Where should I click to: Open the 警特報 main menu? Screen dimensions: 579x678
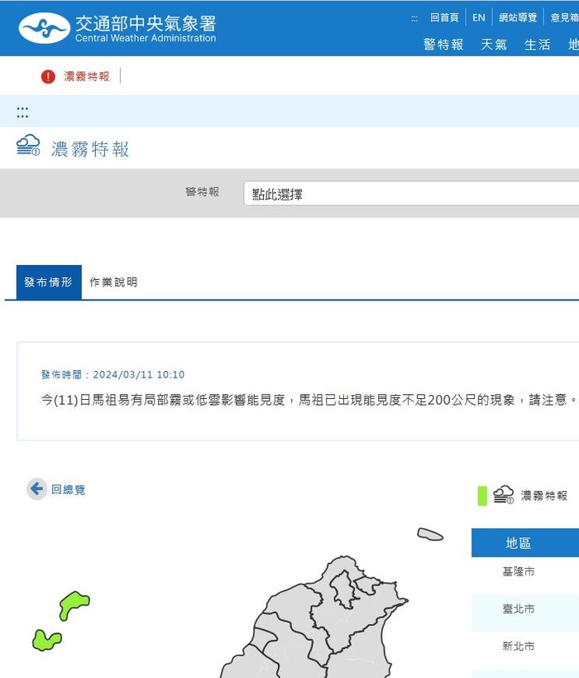click(x=443, y=45)
